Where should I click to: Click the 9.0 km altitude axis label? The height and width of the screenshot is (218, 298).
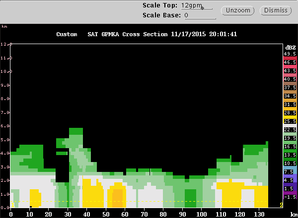tap(5, 85)
